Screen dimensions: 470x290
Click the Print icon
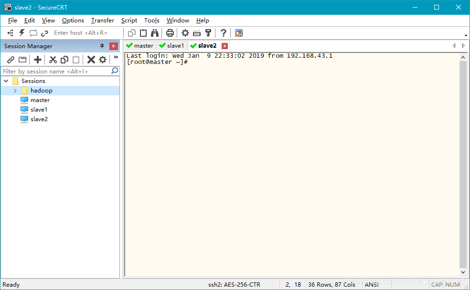click(x=170, y=33)
